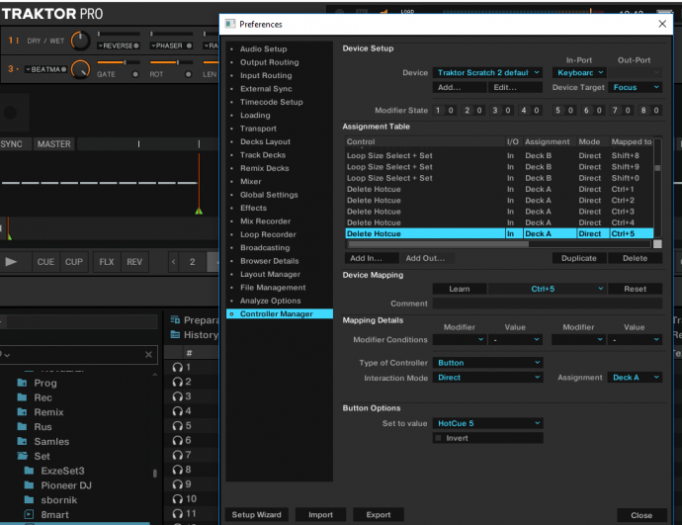Clear the browser search field with the X

click(x=148, y=355)
